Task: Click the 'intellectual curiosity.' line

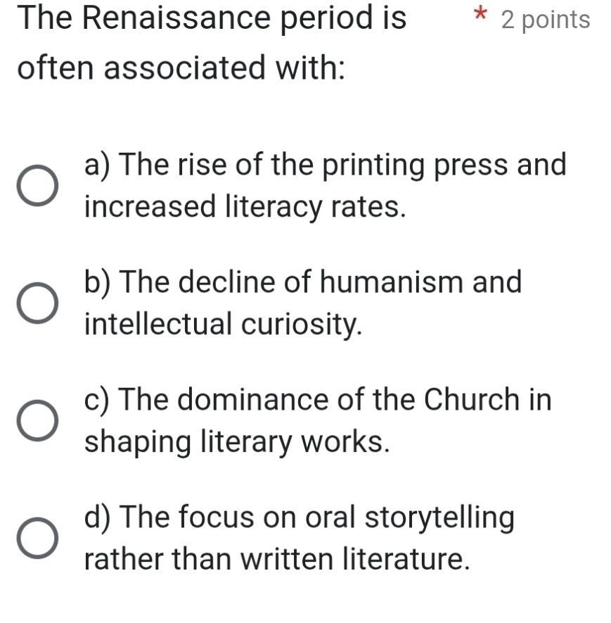Action: pyautogui.click(x=224, y=325)
